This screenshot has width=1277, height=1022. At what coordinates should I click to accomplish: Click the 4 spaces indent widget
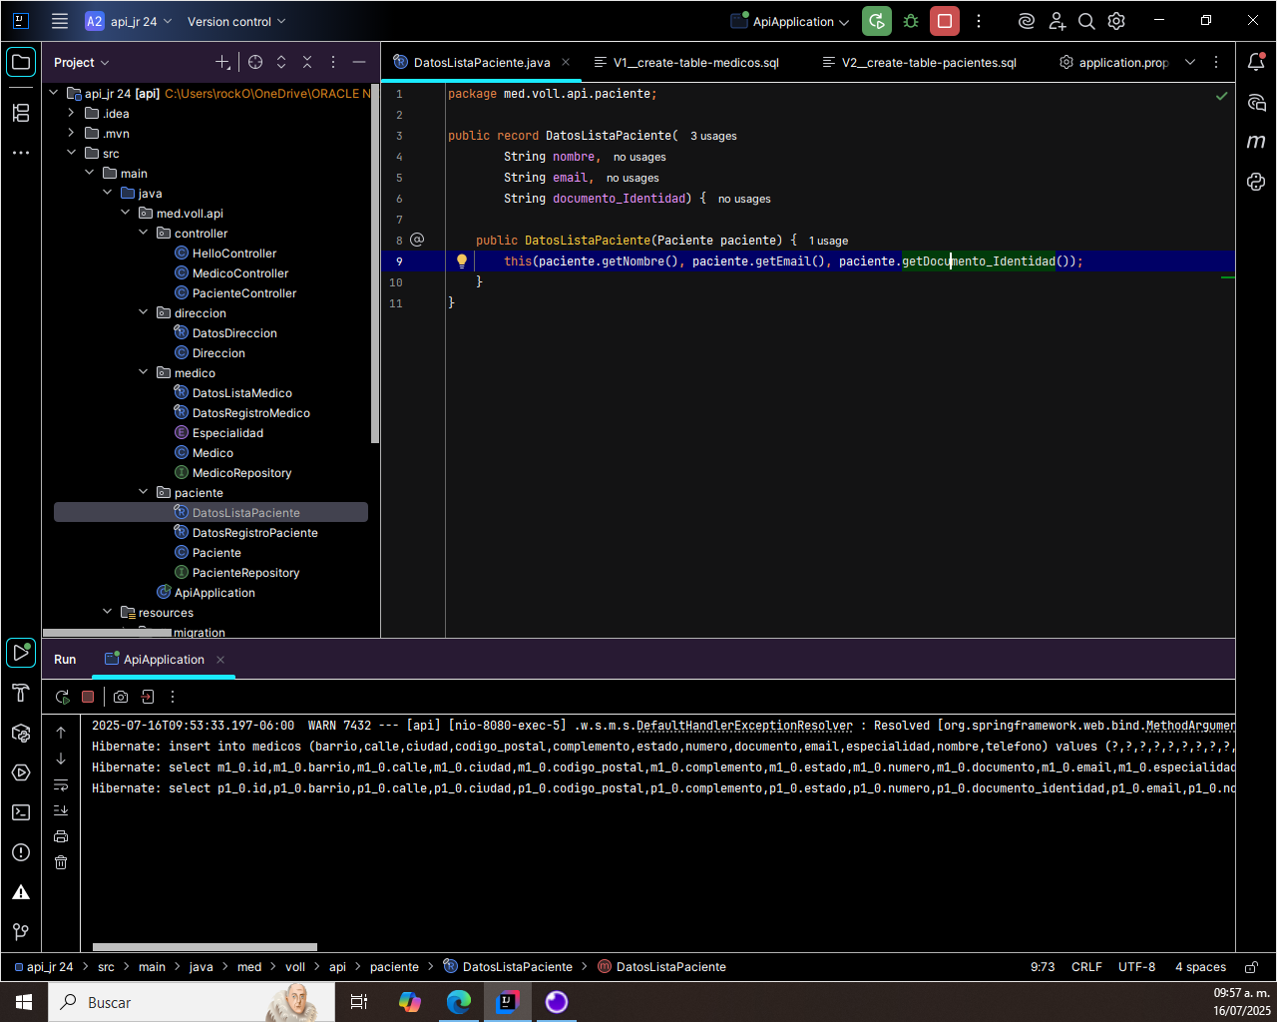click(1200, 967)
